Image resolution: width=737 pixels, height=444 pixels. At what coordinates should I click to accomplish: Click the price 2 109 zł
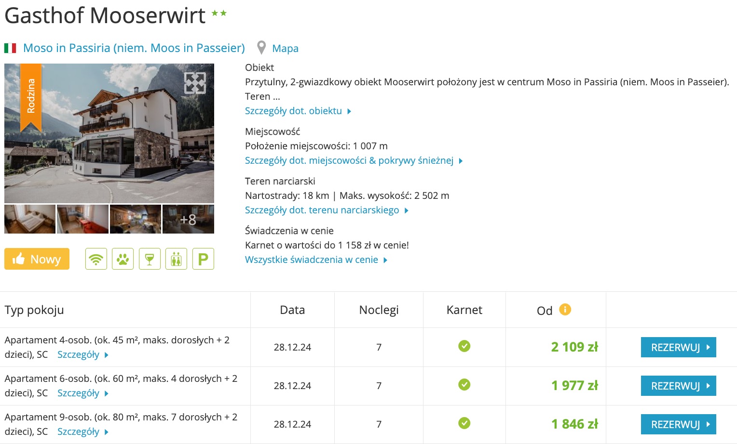point(574,347)
